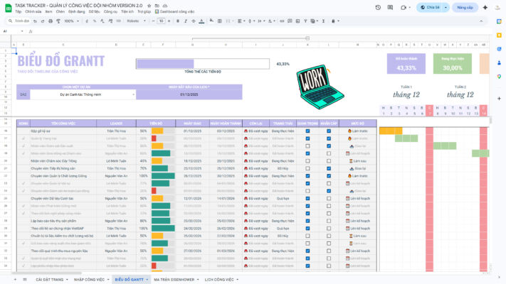
Task: Click progress bar of Theo dõi hồ sơ chứng nhận VietGAP
Action: tap(163, 229)
